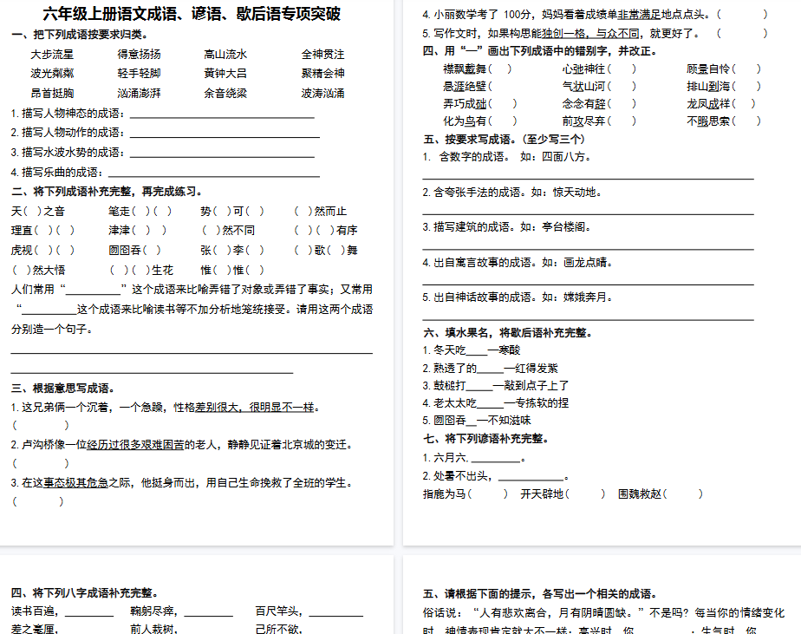
Task: Click the answer line after 描写人物神态的成语
Action: click(x=222, y=116)
